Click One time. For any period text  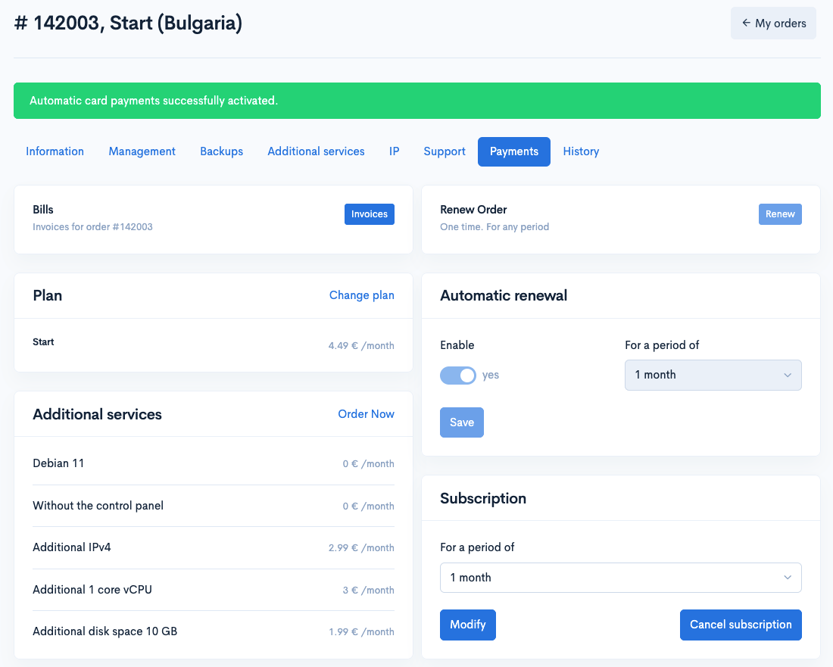(494, 227)
